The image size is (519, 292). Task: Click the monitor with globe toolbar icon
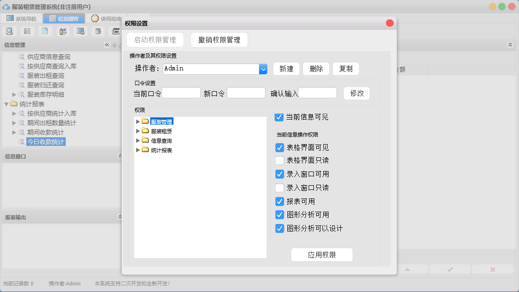tap(80, 31)
